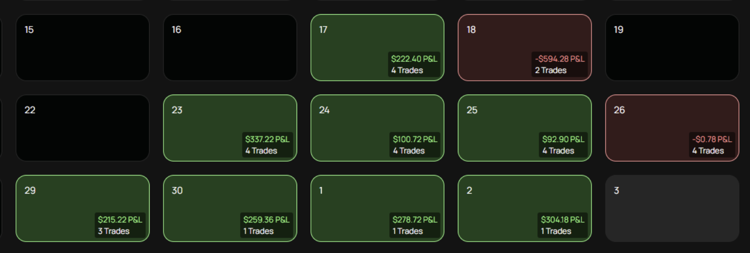Open day 30 showing $259.36 P&L
The height and width of the screenshot is (253, 750).
coord(230,209)
